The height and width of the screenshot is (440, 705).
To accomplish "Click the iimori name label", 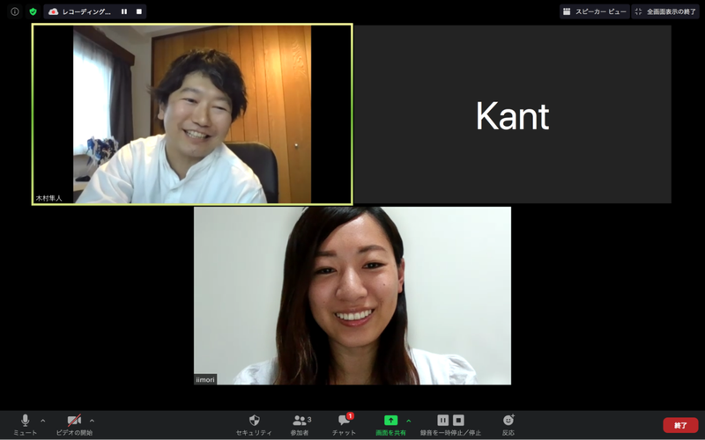I will coord(205,379).
